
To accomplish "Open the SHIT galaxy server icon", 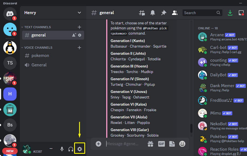I will (x=10, y=79).
